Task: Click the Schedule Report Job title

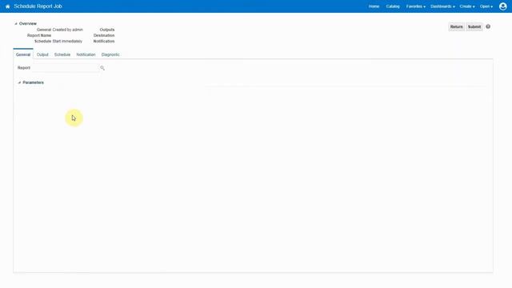Action: [38, 6]
